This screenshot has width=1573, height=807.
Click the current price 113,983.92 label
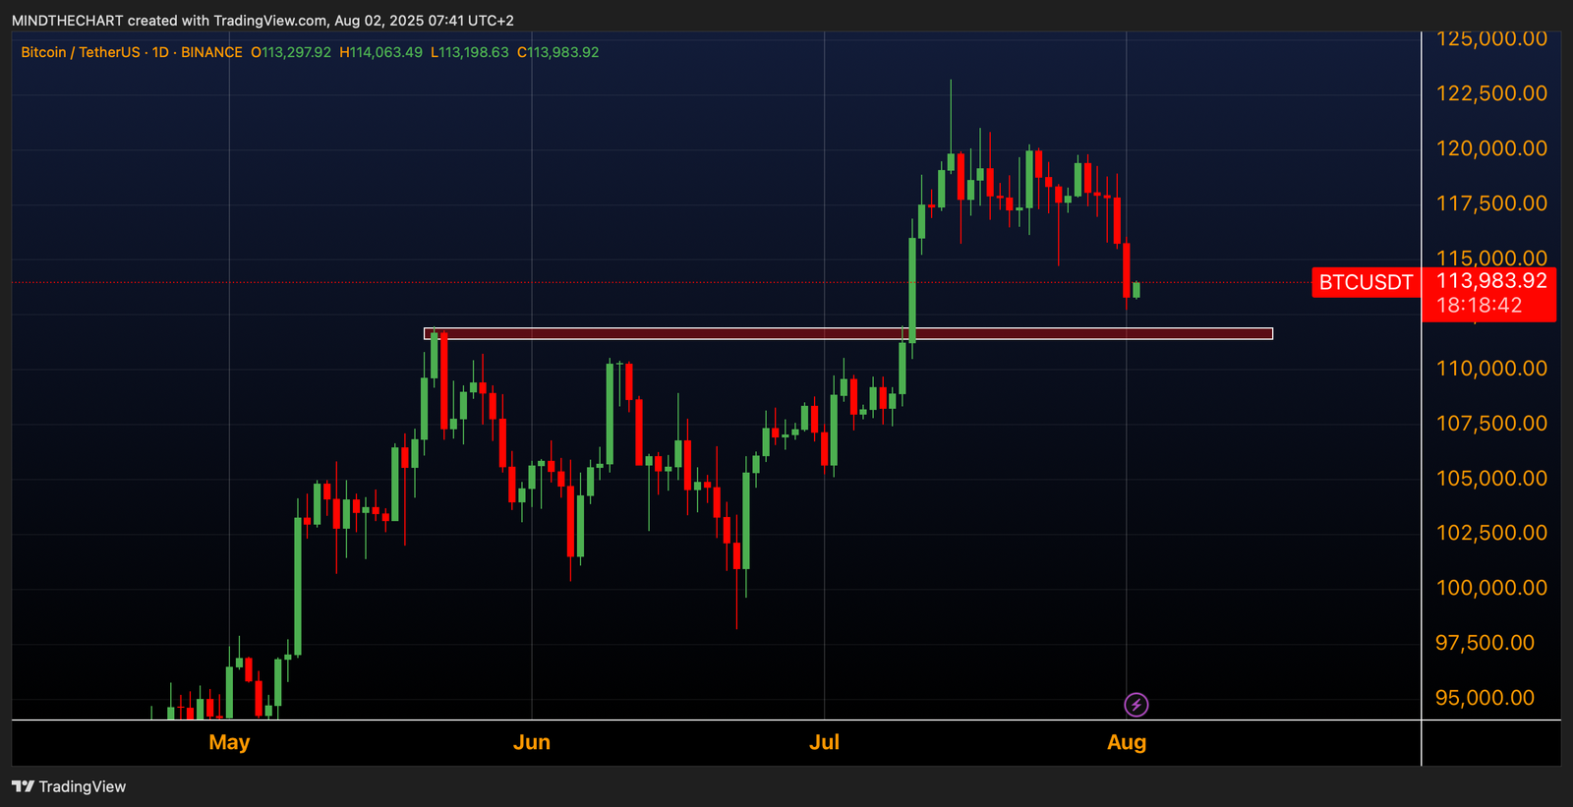point(1491,281)
